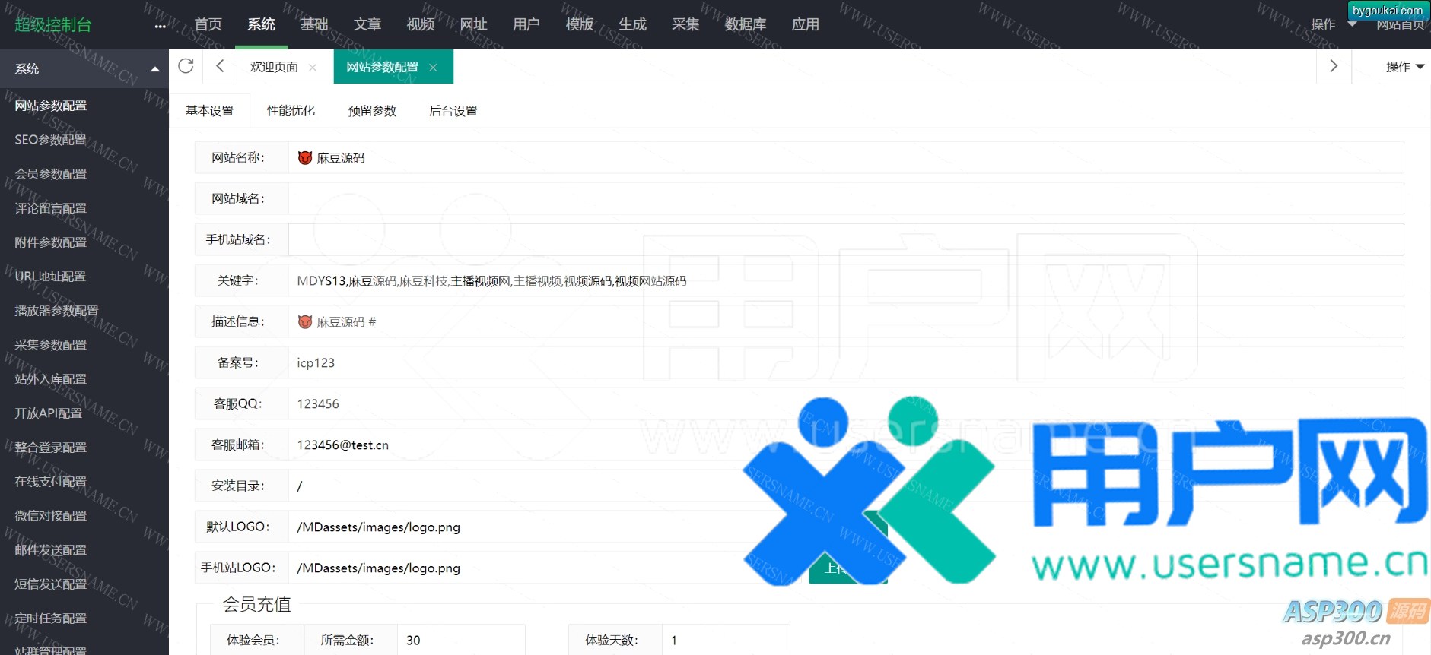1431x655 pixels.
Task: Open the top-right 操作 header dropdown
Action: pyautogui.click(x=1333, y=24)
